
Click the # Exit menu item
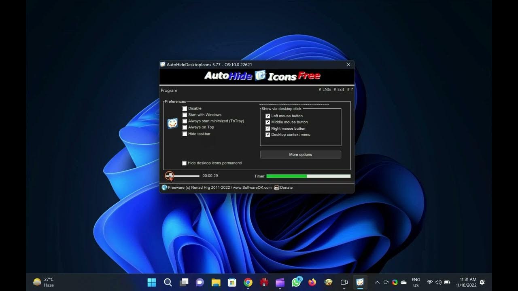pos(339,90)
